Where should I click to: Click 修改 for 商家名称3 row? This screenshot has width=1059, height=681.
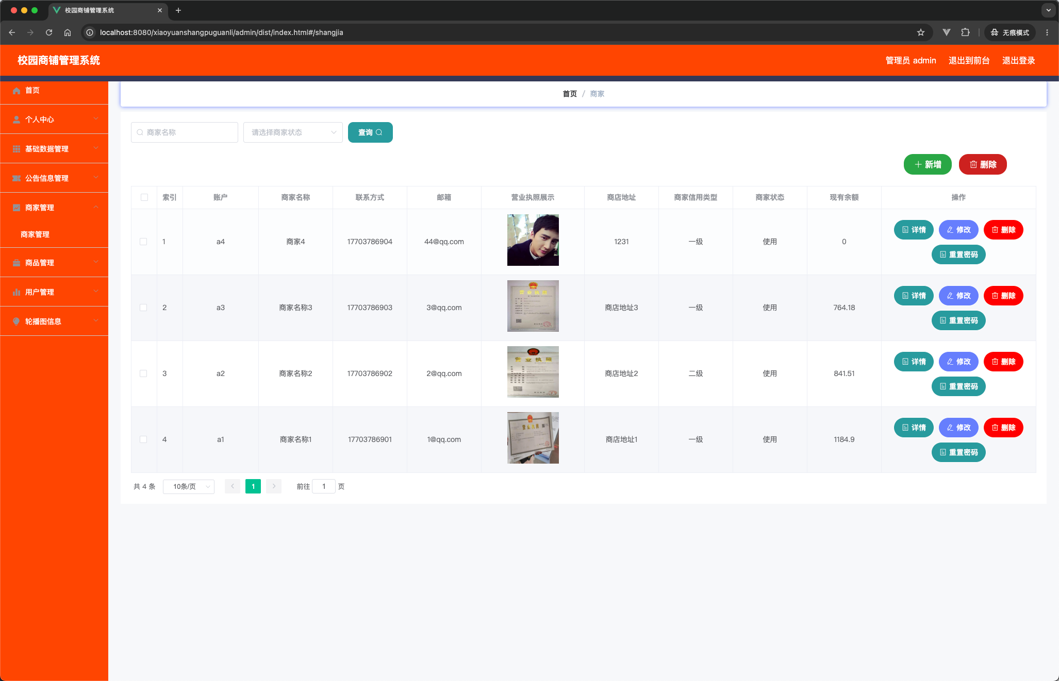pyautogui.click(x=958, y=296)
